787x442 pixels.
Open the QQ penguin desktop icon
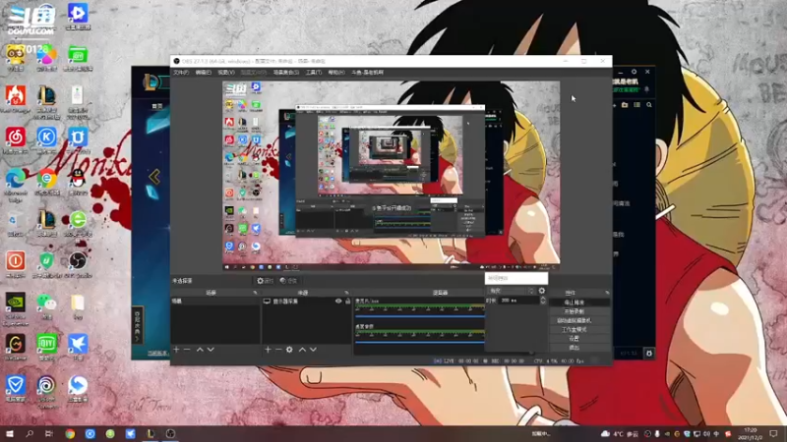coord(78,179)
